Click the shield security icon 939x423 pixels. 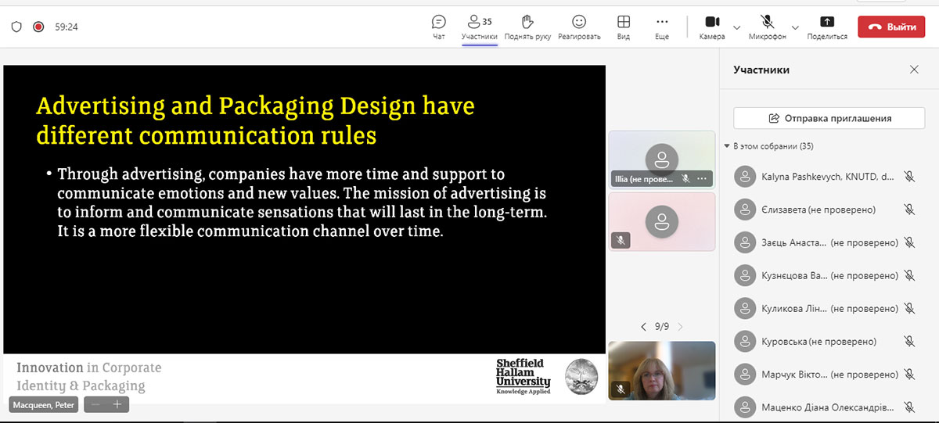(x=16, y=27)
